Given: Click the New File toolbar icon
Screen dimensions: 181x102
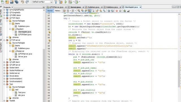Looking at the screenshot, I should click(3, 2).
